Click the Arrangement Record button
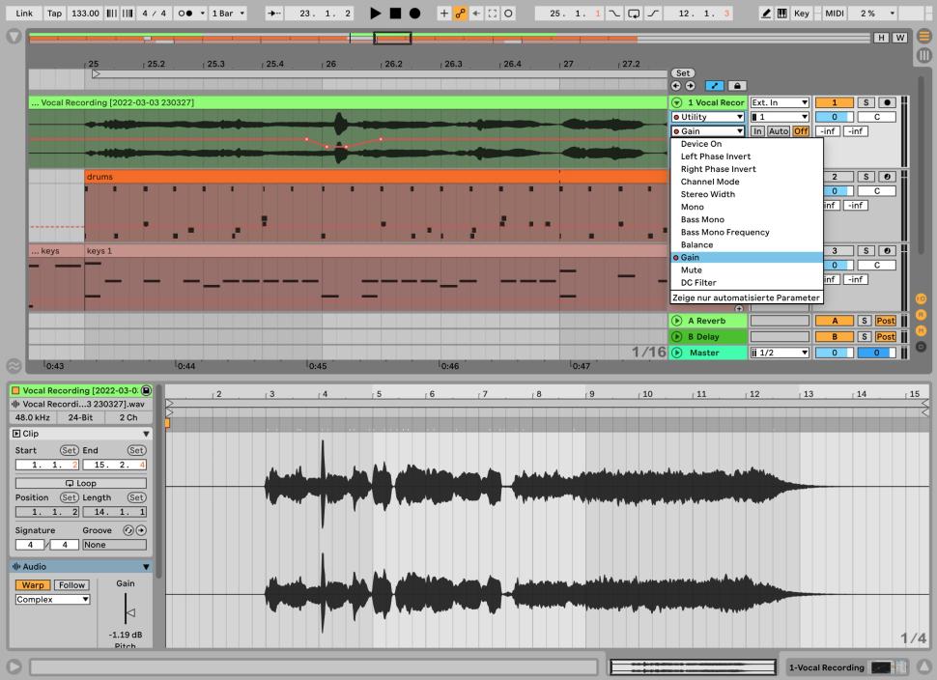This screenshot has width=937, height=680. (414, 14)
